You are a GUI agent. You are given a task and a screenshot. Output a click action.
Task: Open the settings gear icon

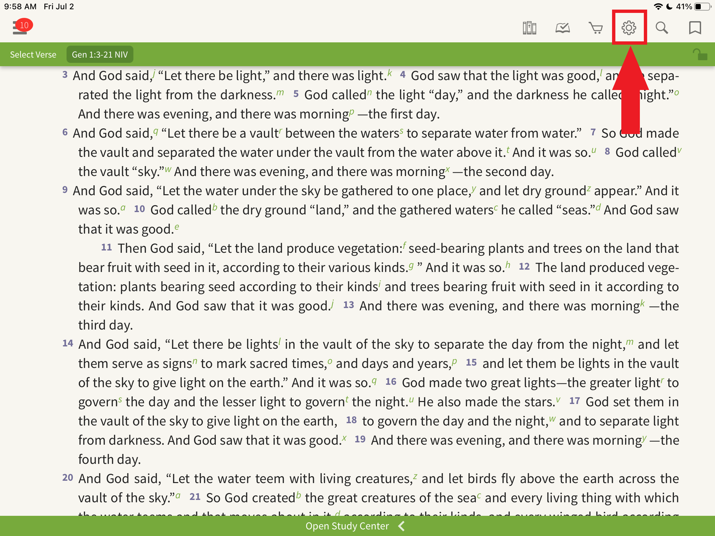click(629, 28)
